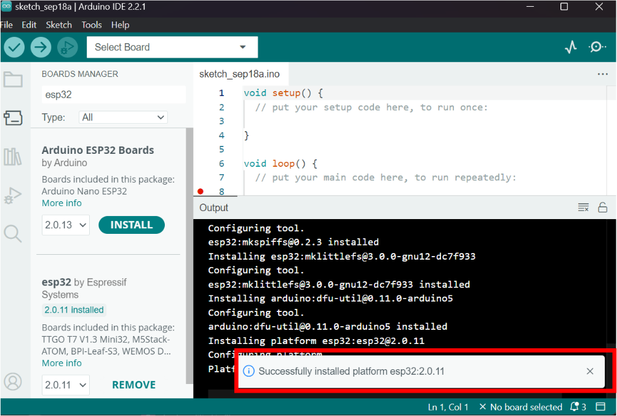Open the Select Board dropdown

coord(172,47)
